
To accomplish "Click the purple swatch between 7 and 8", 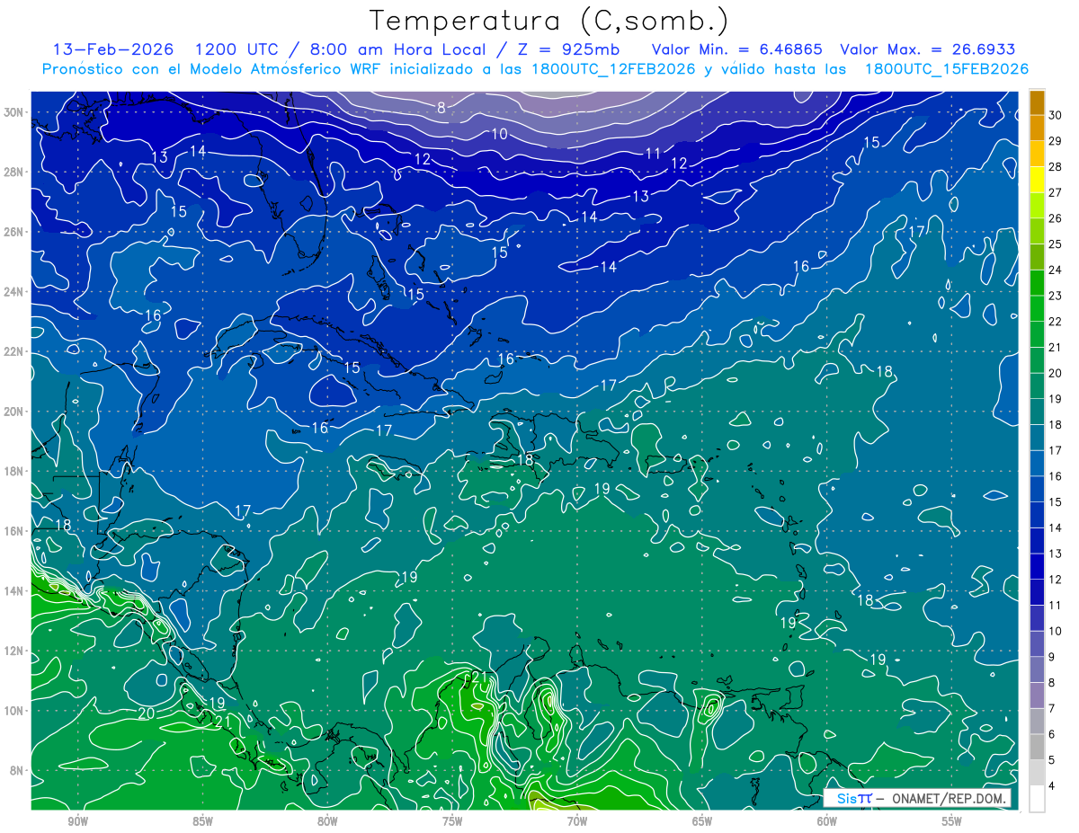I will (1037, 695).
